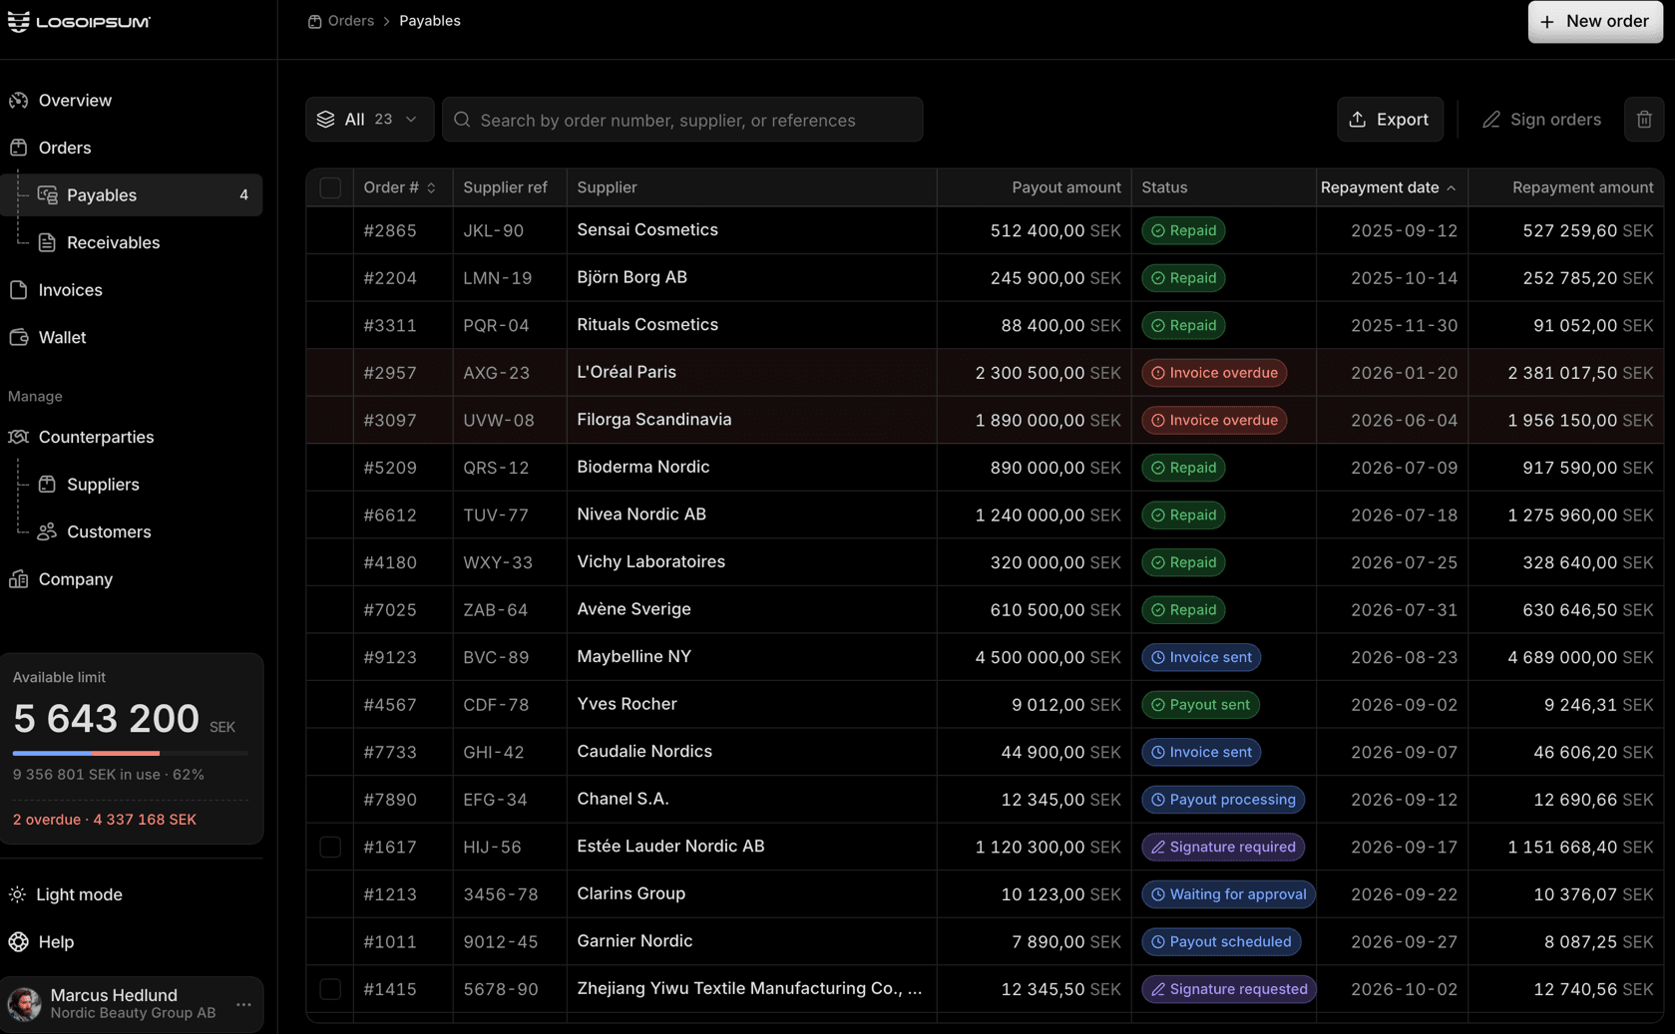Click the breadcrumb Orders box icon
This screenshot has width=1675, height=1034.
point(314,21)
